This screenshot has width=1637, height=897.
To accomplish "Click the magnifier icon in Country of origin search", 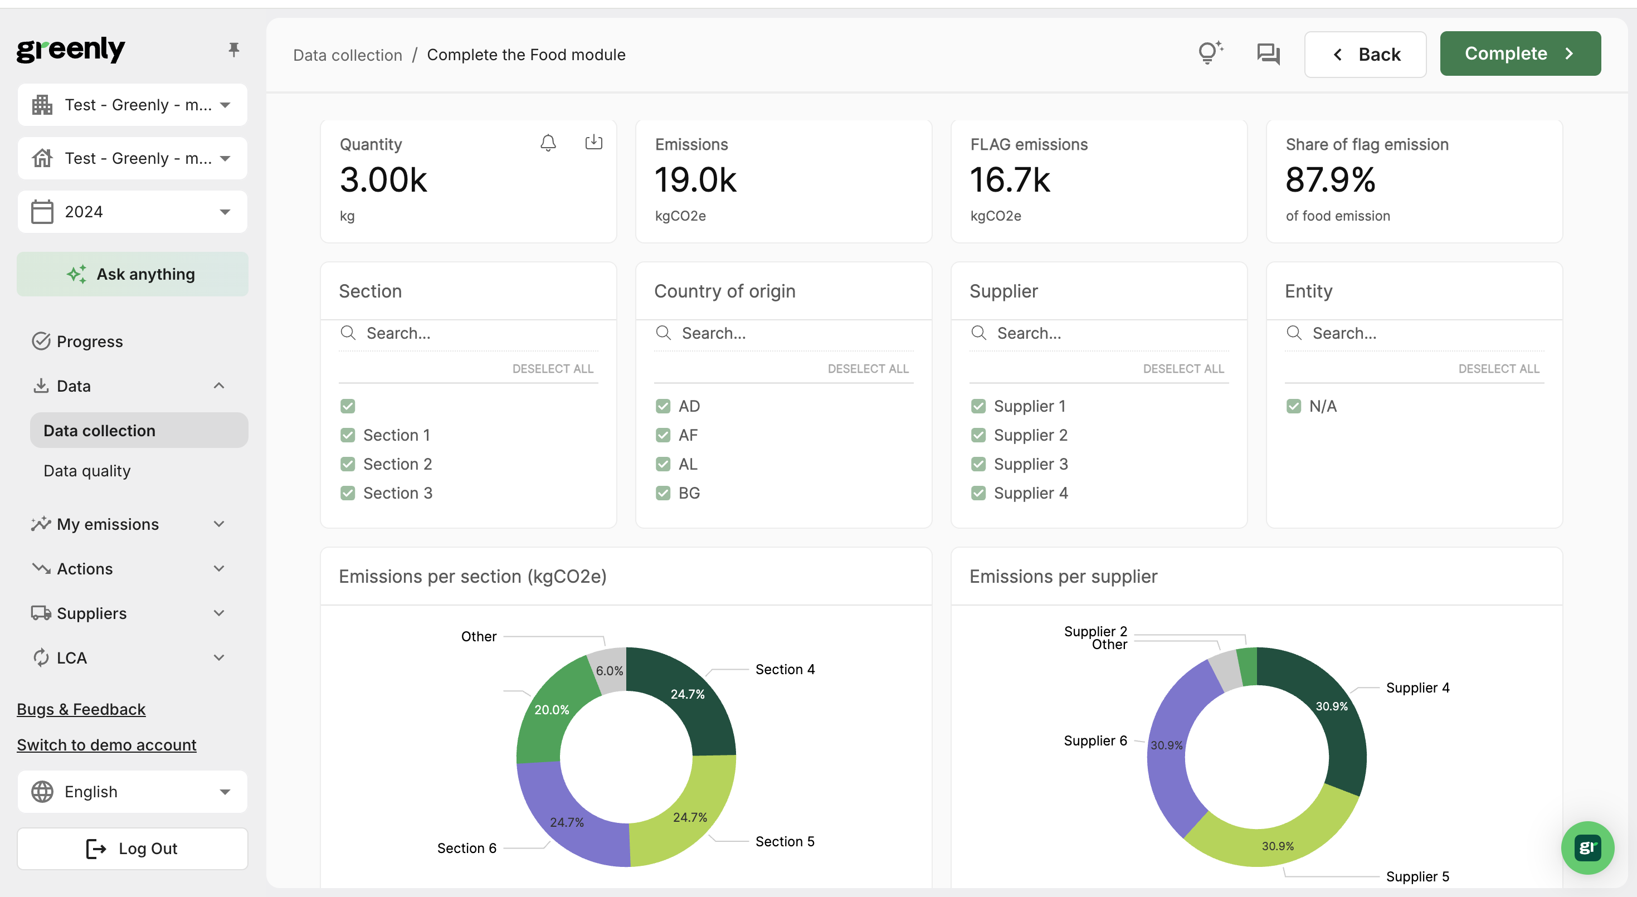I will [663, 333].
